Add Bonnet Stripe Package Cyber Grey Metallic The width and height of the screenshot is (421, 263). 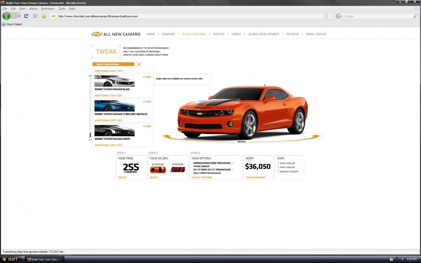(147, 102)
